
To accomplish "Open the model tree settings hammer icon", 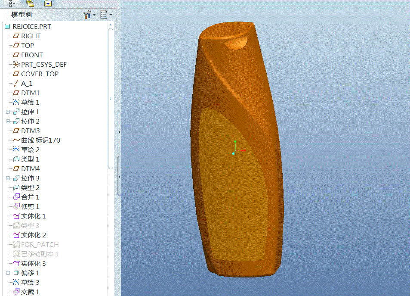I will pos(87,15).
